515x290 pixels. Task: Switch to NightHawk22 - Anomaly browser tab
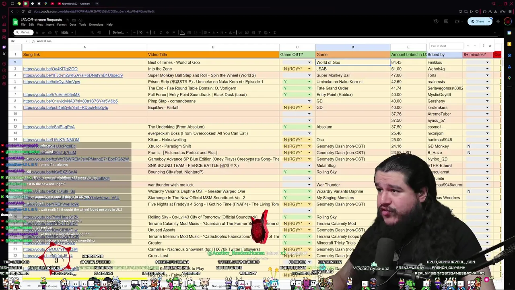coord(74,4)
